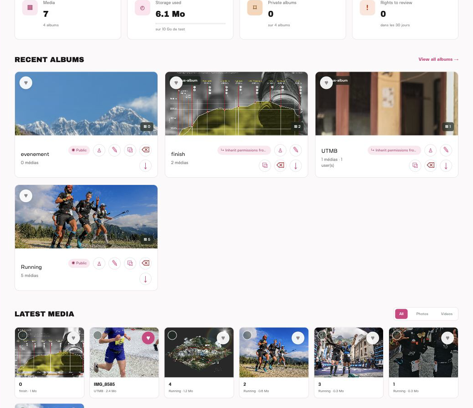
Task: Switch Latest Media filter to Videos
Action: click(x=447, y=314)
